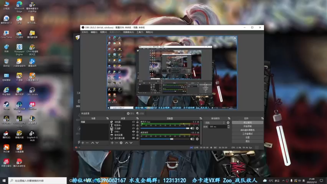Open the 帮助(H) menu

tap(149, 32)
